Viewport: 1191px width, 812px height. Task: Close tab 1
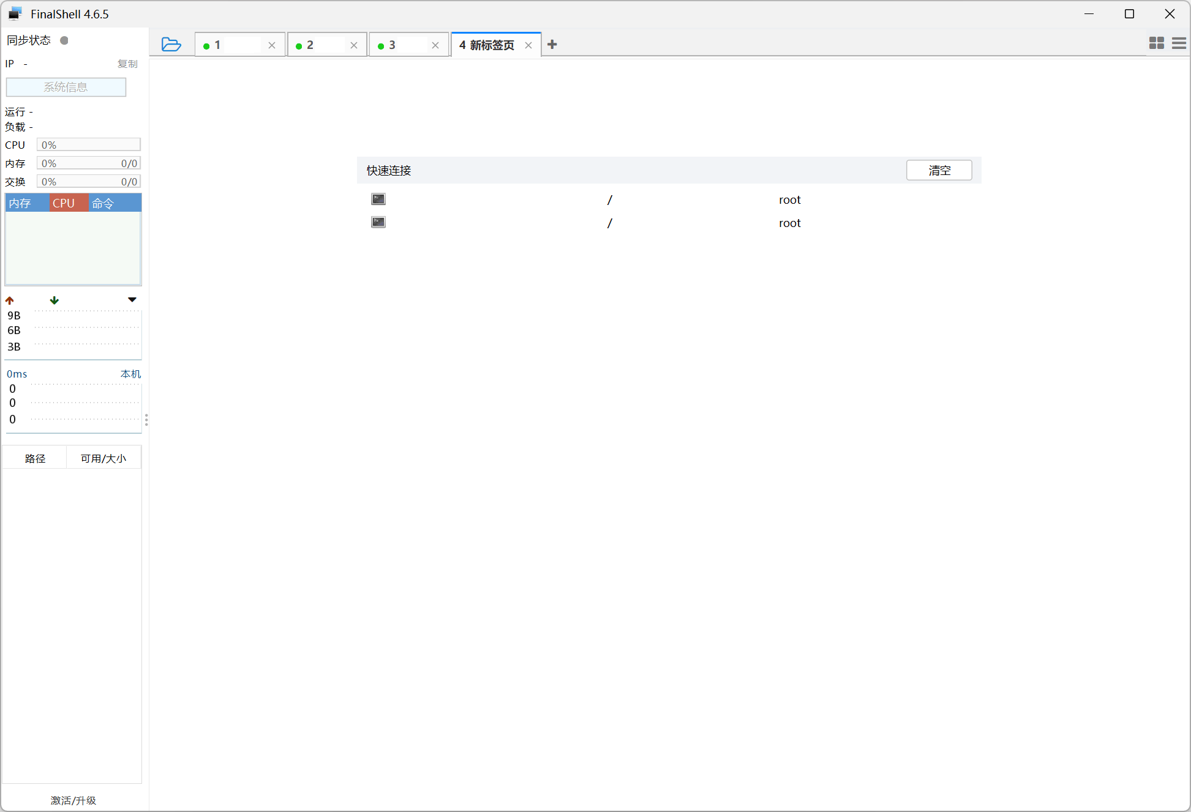[x=272, y=45]
